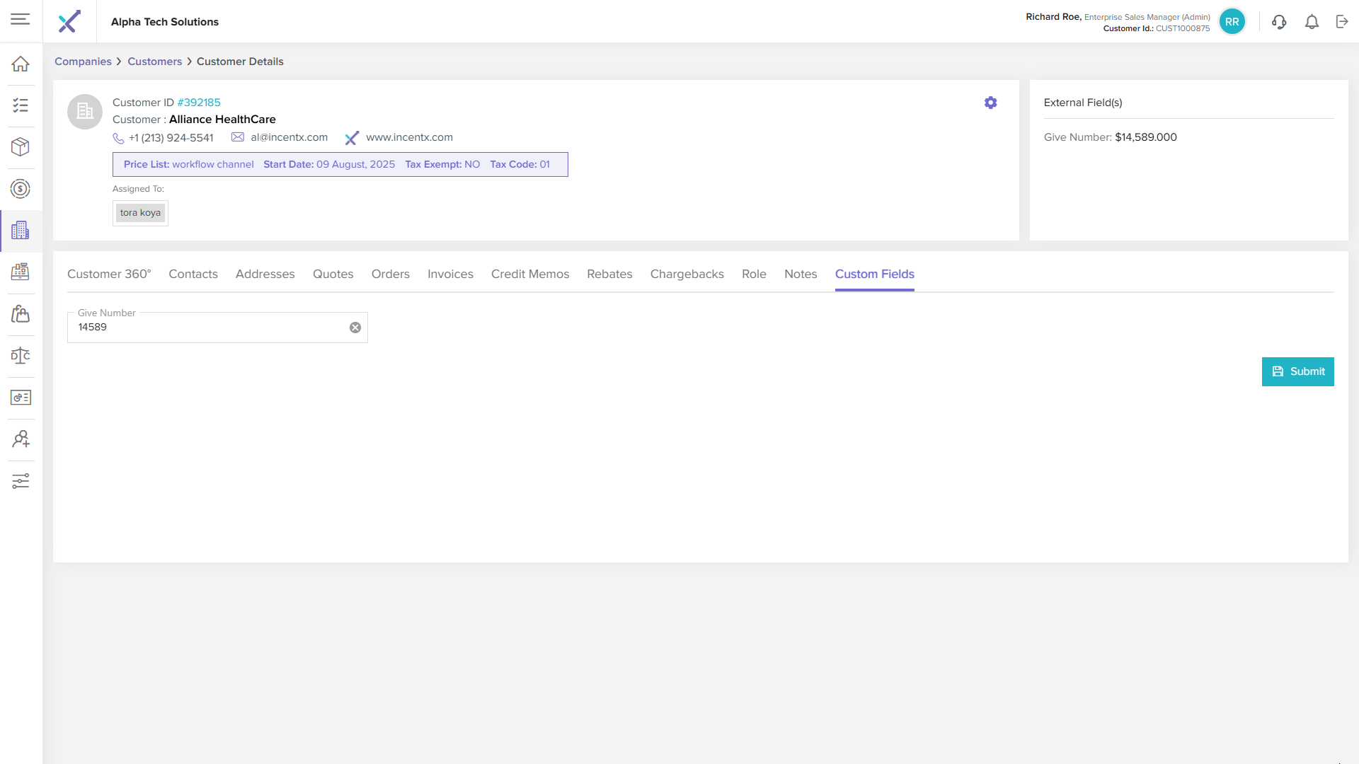Click customer ID #392185 link
The width and height of the screenshot is (1359, 764).
199,103
